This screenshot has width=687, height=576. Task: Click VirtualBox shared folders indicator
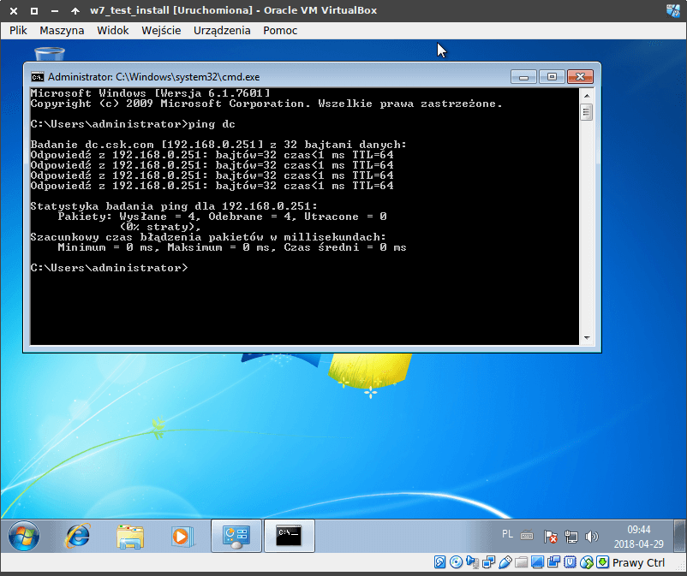(x=521, y=562)
